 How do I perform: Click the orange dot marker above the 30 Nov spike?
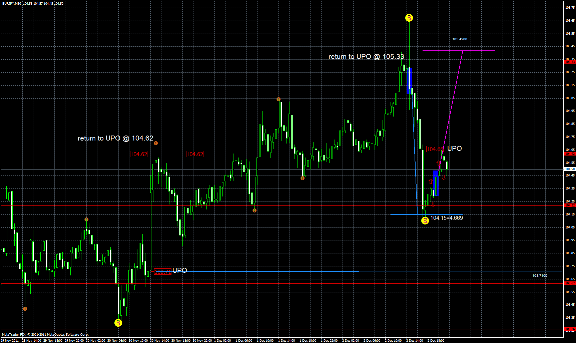pos(156,143)
